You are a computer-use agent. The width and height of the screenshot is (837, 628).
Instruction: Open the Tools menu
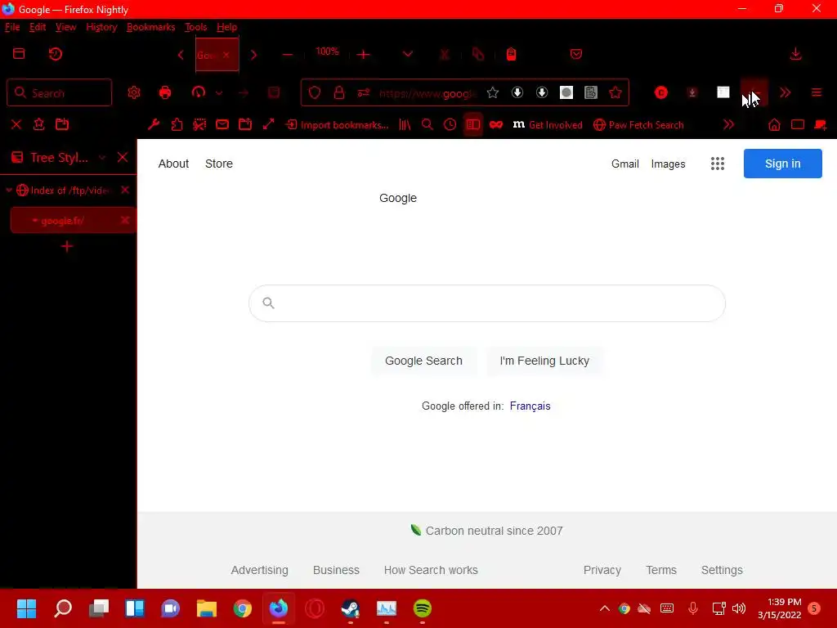tap(195, 27)
